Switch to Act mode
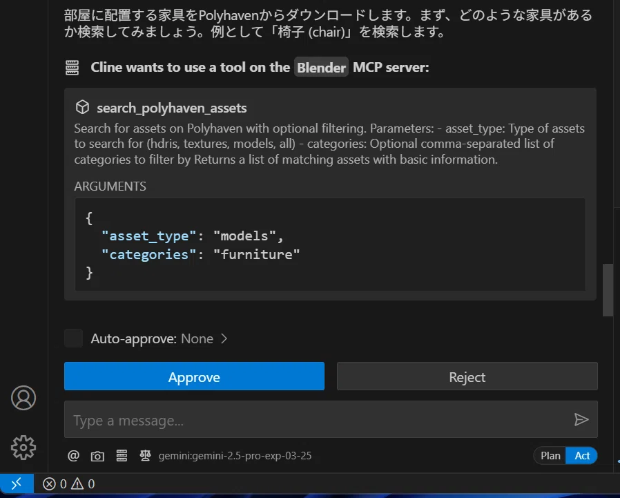620x498 pixels. click(581, 456)
